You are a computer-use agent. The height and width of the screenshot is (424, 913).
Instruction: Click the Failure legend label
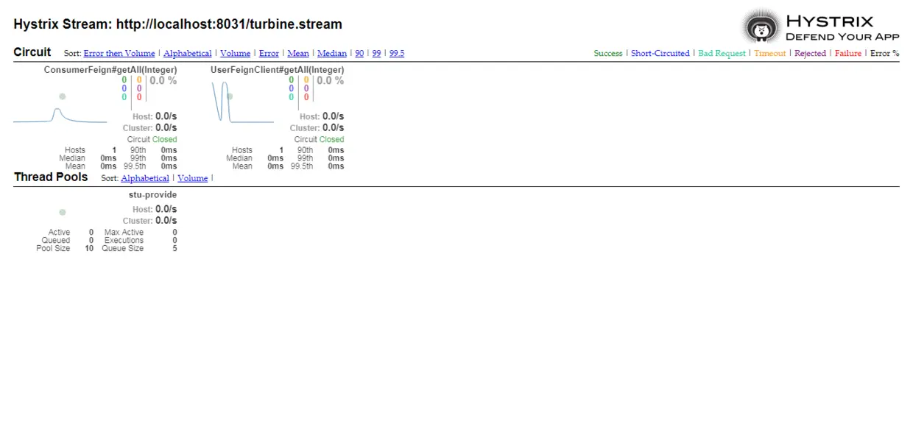tap(848, 54)
